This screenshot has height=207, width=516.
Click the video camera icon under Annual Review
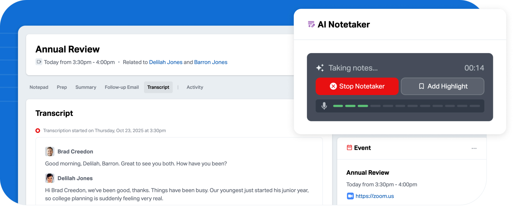39,62
